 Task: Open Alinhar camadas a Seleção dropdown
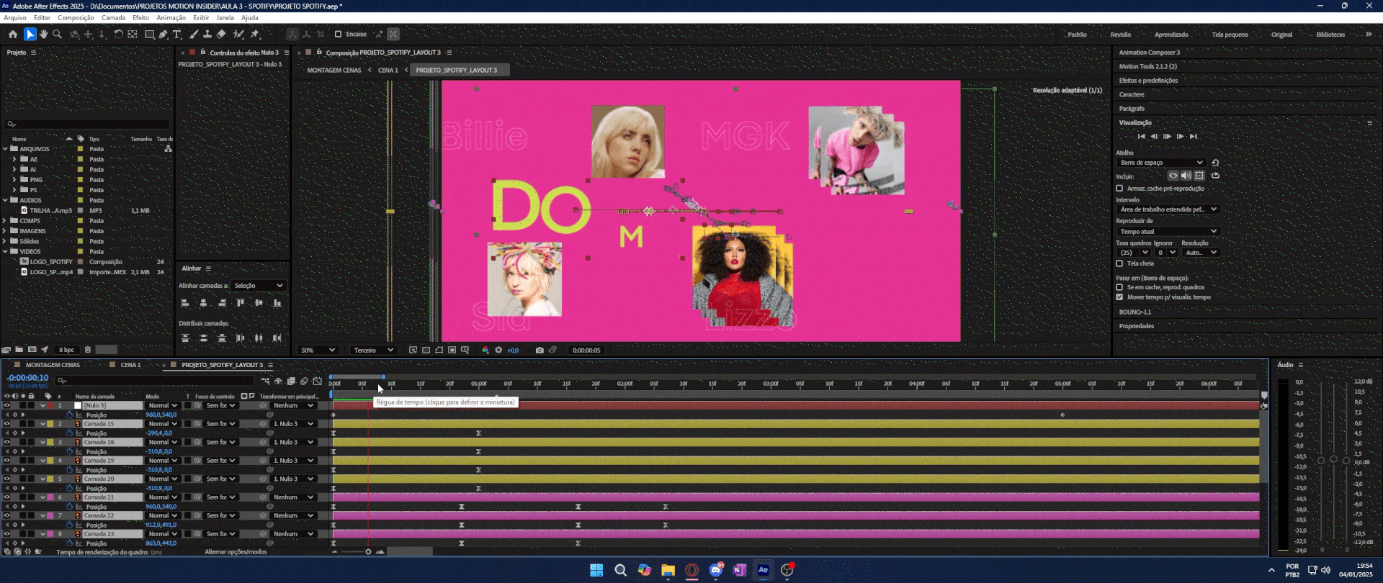[259, 286]
